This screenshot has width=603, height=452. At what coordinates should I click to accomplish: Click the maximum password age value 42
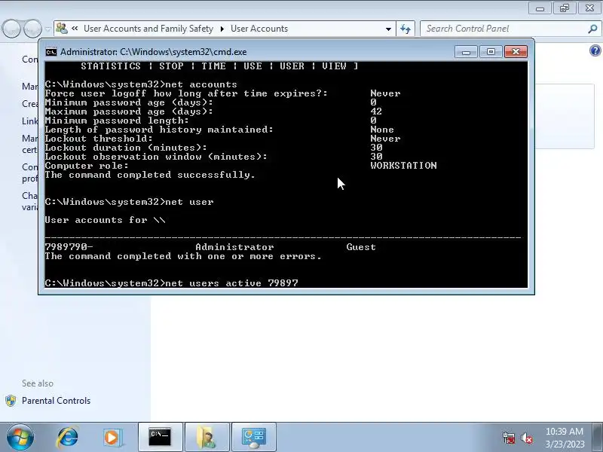click(376, 111)
